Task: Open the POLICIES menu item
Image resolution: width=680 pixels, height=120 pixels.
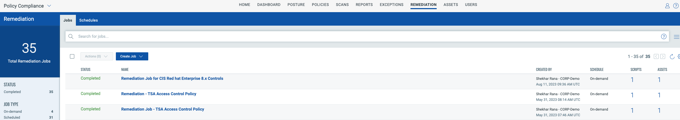Action: (x=320, y=5)
